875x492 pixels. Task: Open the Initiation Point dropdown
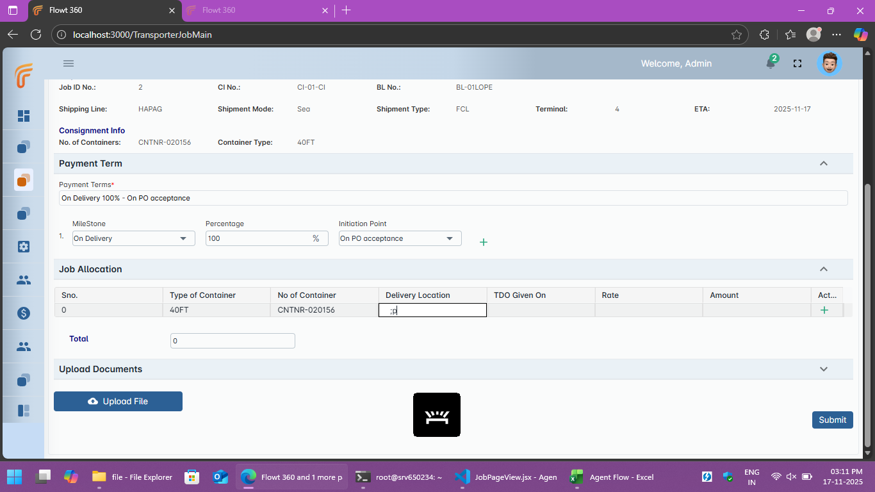[400, 238]
